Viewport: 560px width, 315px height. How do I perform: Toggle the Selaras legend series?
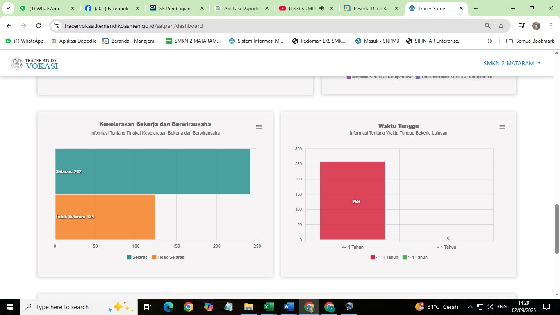pos(137,257)
